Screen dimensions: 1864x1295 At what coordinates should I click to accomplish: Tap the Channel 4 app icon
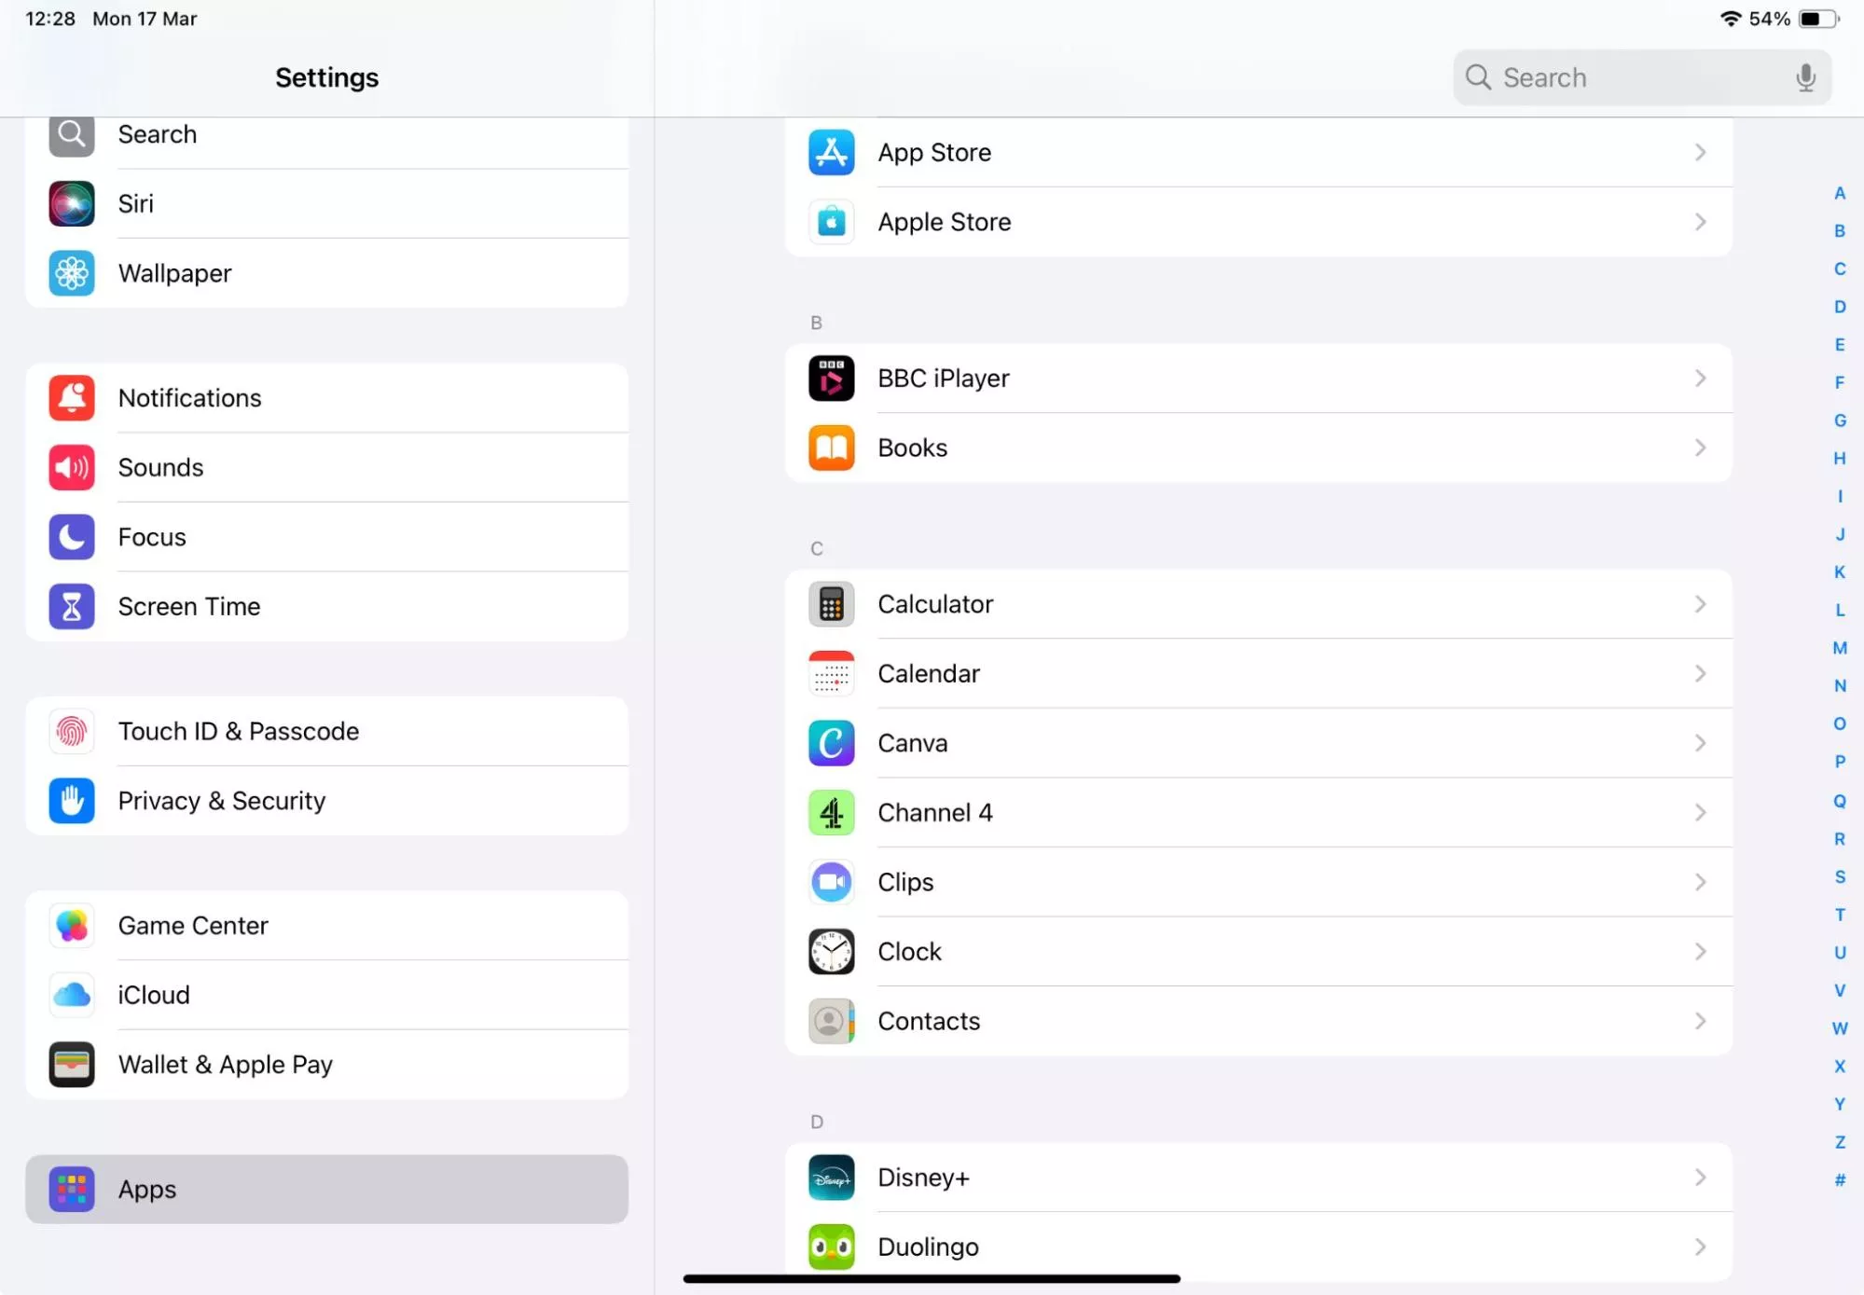[x=831, y=813]
